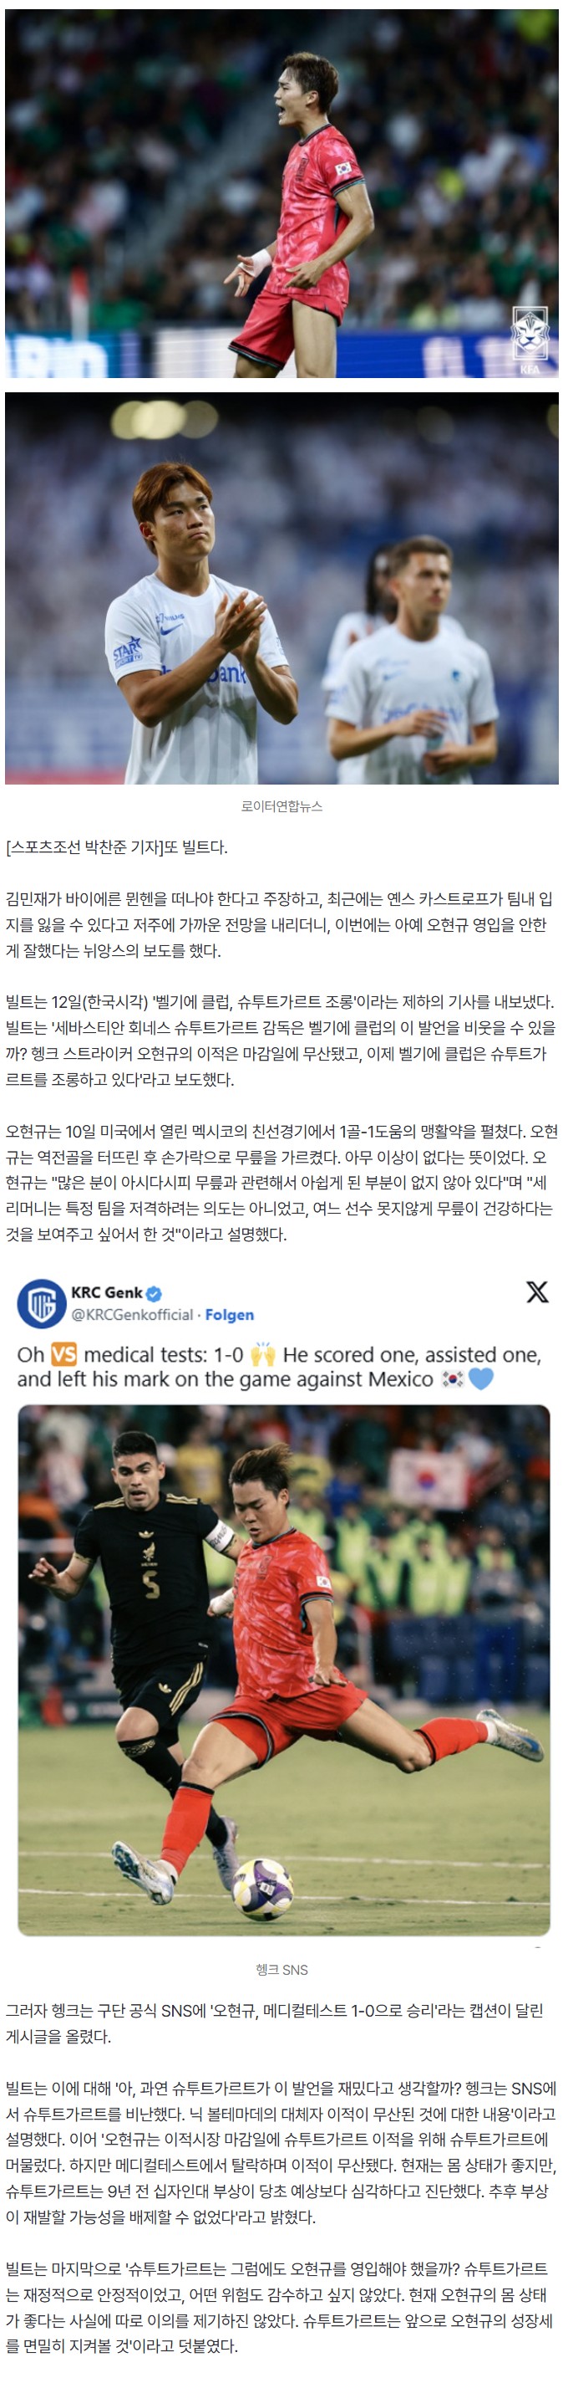This screenshot has height=2383, width=563.
Task: Open the top photo of player in red kit
Action: click(282, 193)
